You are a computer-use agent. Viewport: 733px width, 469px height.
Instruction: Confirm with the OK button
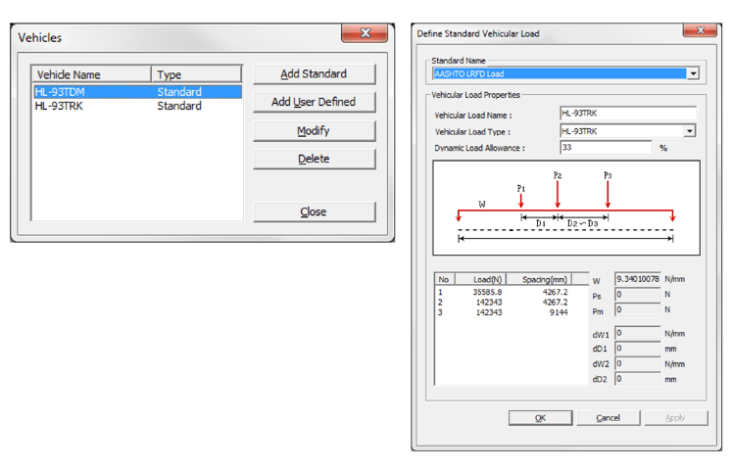point(540,418)
